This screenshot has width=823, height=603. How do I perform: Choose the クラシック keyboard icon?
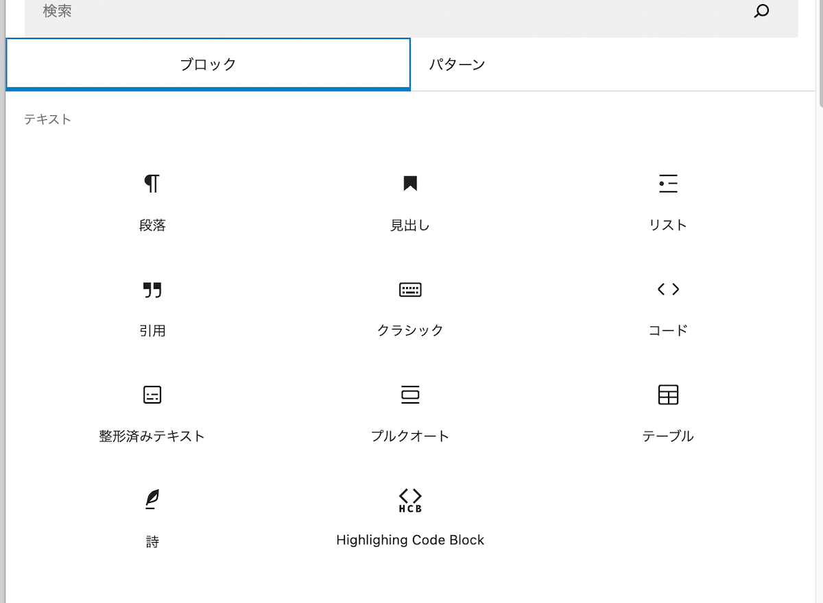(x=410, y=289)
